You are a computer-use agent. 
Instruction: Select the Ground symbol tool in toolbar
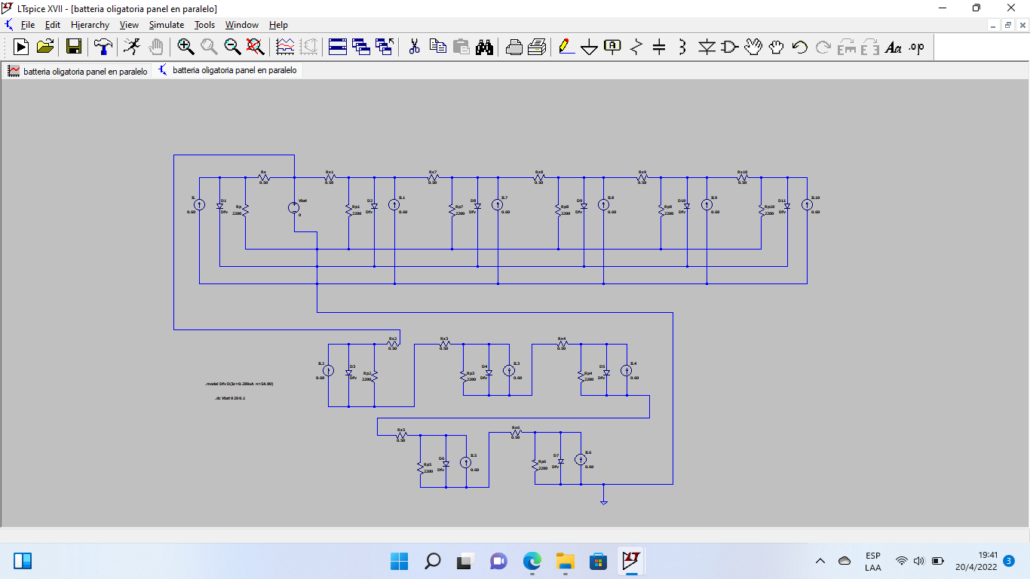590,47
